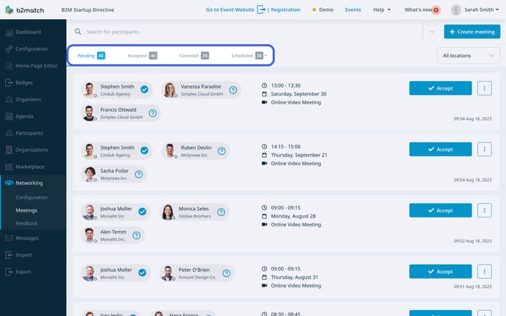The image size is (506, 316).
Task: Click Ruben Devlin's pending status icon
Action: tap(221, 151)
